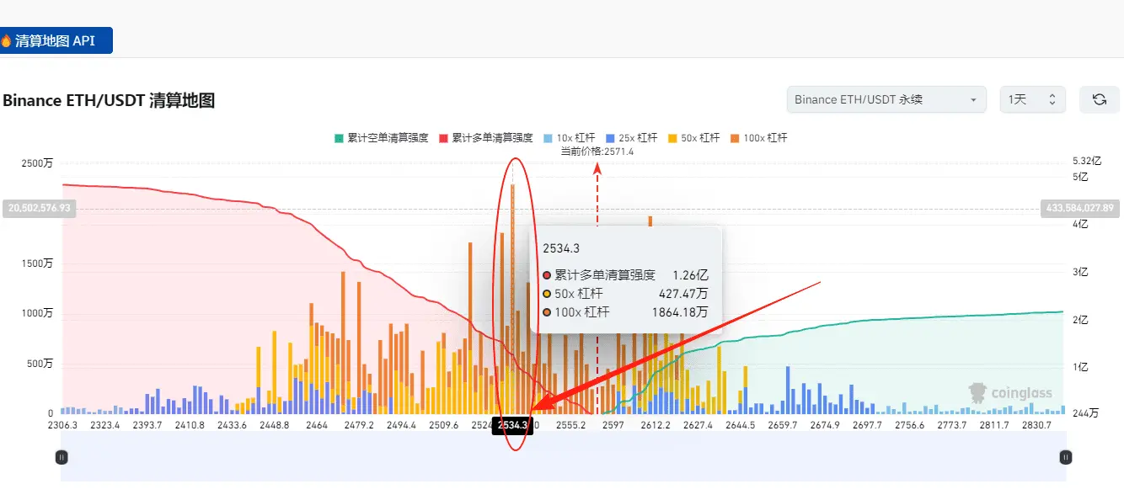This screenshot has width=1124, height=500.
Task: Click the left handle of the range slider
Action: tap(61, 457)
